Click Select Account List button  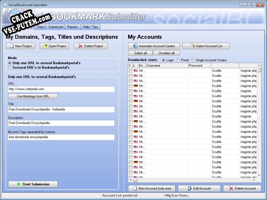(x=206, y=46)
